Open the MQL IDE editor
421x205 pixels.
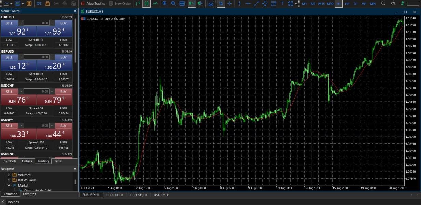[39, 4]
